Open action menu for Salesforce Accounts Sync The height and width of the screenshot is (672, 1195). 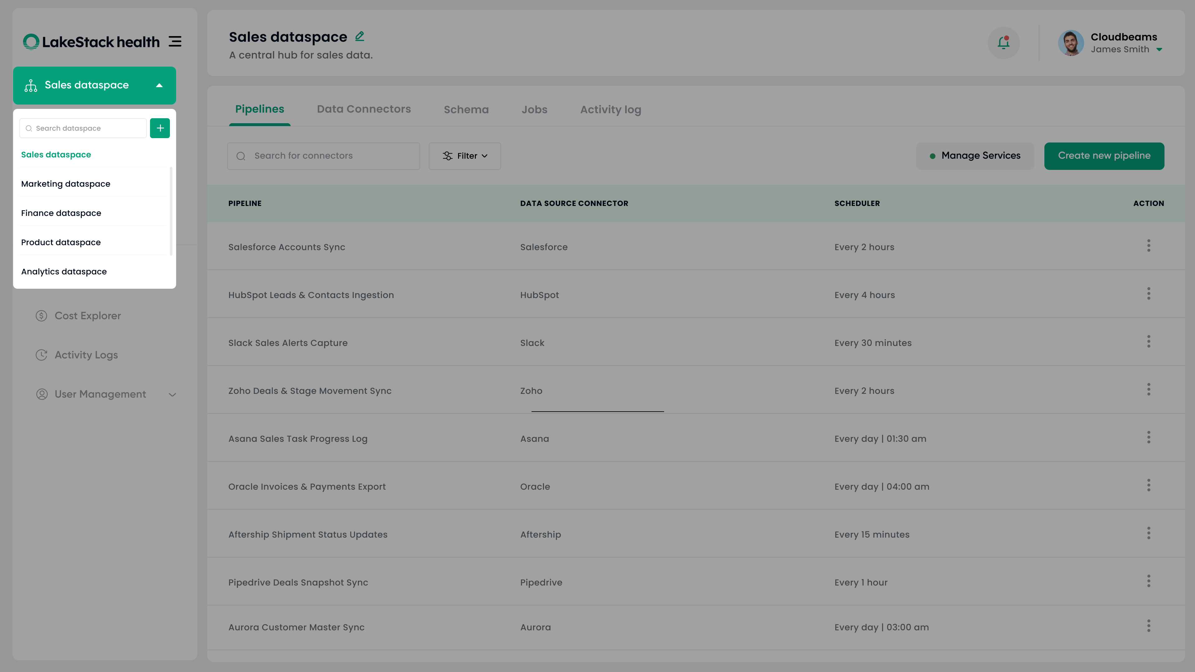pyautogui.click(x=1149, y=246)
